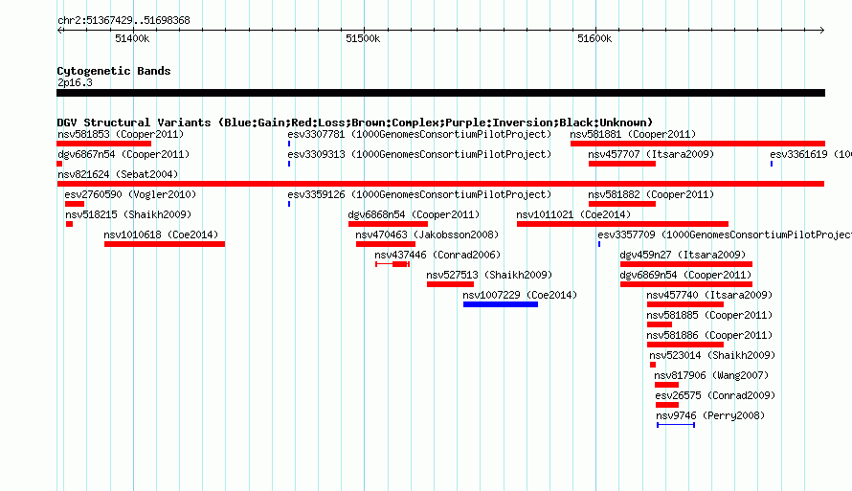The image size is (852, 491).
Task: Click nsv581885 (Cooper2011) label
Action: pos(709,315)
